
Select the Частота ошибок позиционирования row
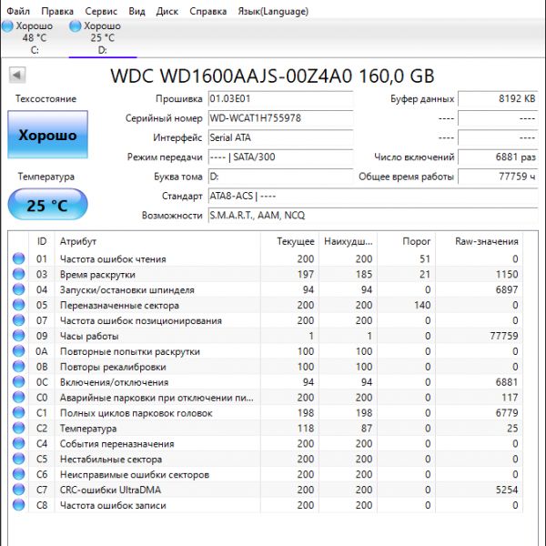266,320
